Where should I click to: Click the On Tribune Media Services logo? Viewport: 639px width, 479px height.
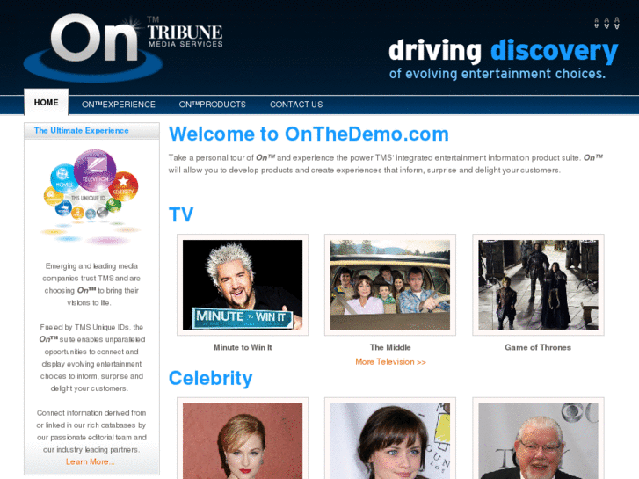[123, 47]
